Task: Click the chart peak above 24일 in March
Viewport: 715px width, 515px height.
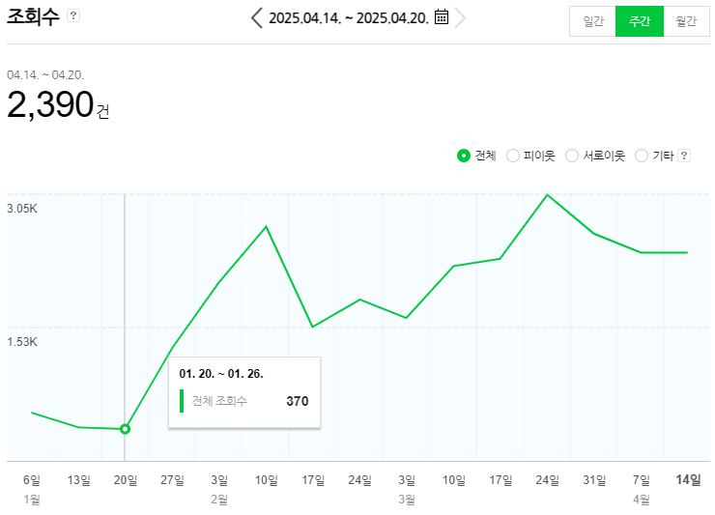Action: pos(547,195)
